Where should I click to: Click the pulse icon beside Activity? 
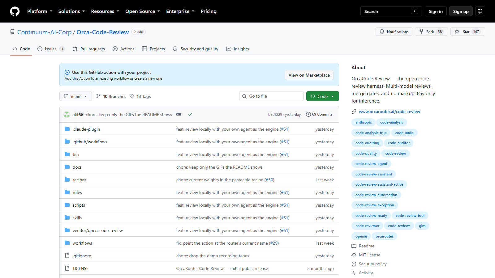coord(354,273)
